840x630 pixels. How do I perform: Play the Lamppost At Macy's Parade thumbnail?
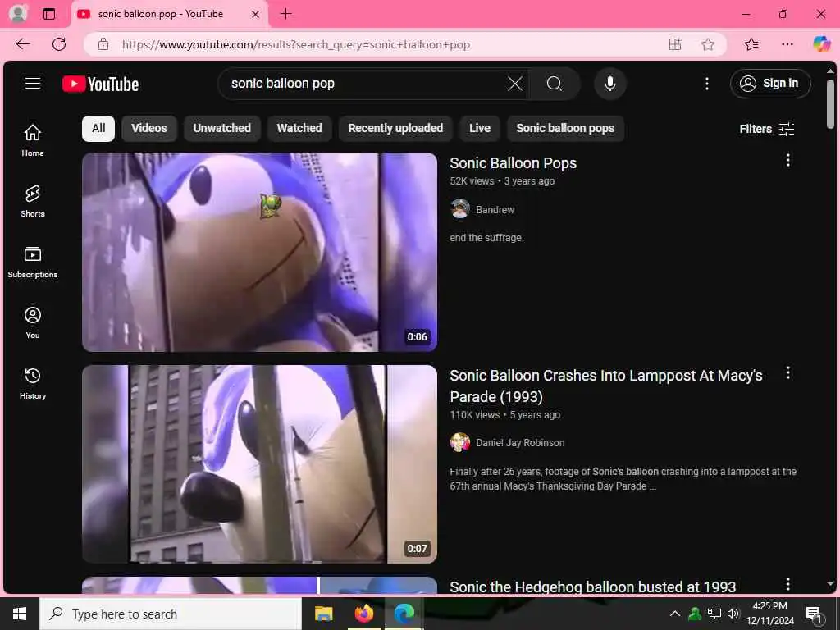pyautogui.click(x=260, y=464)
